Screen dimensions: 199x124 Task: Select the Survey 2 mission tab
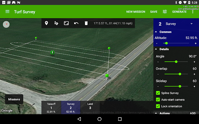71,107
